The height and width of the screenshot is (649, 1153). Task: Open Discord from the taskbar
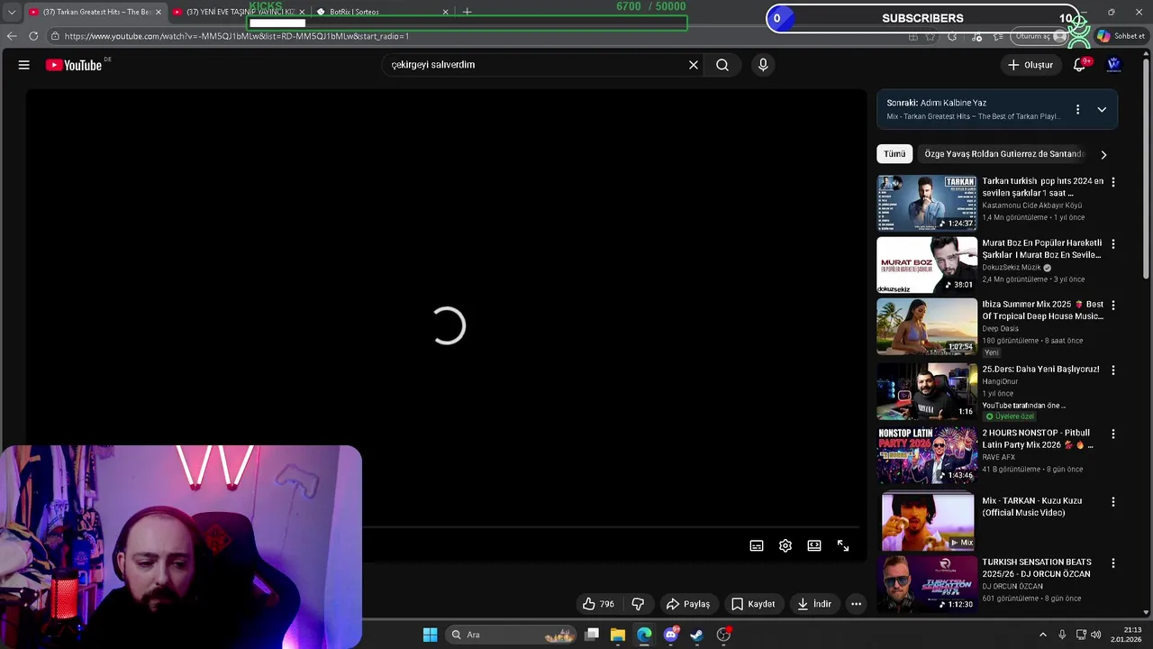tap(670, 635)
